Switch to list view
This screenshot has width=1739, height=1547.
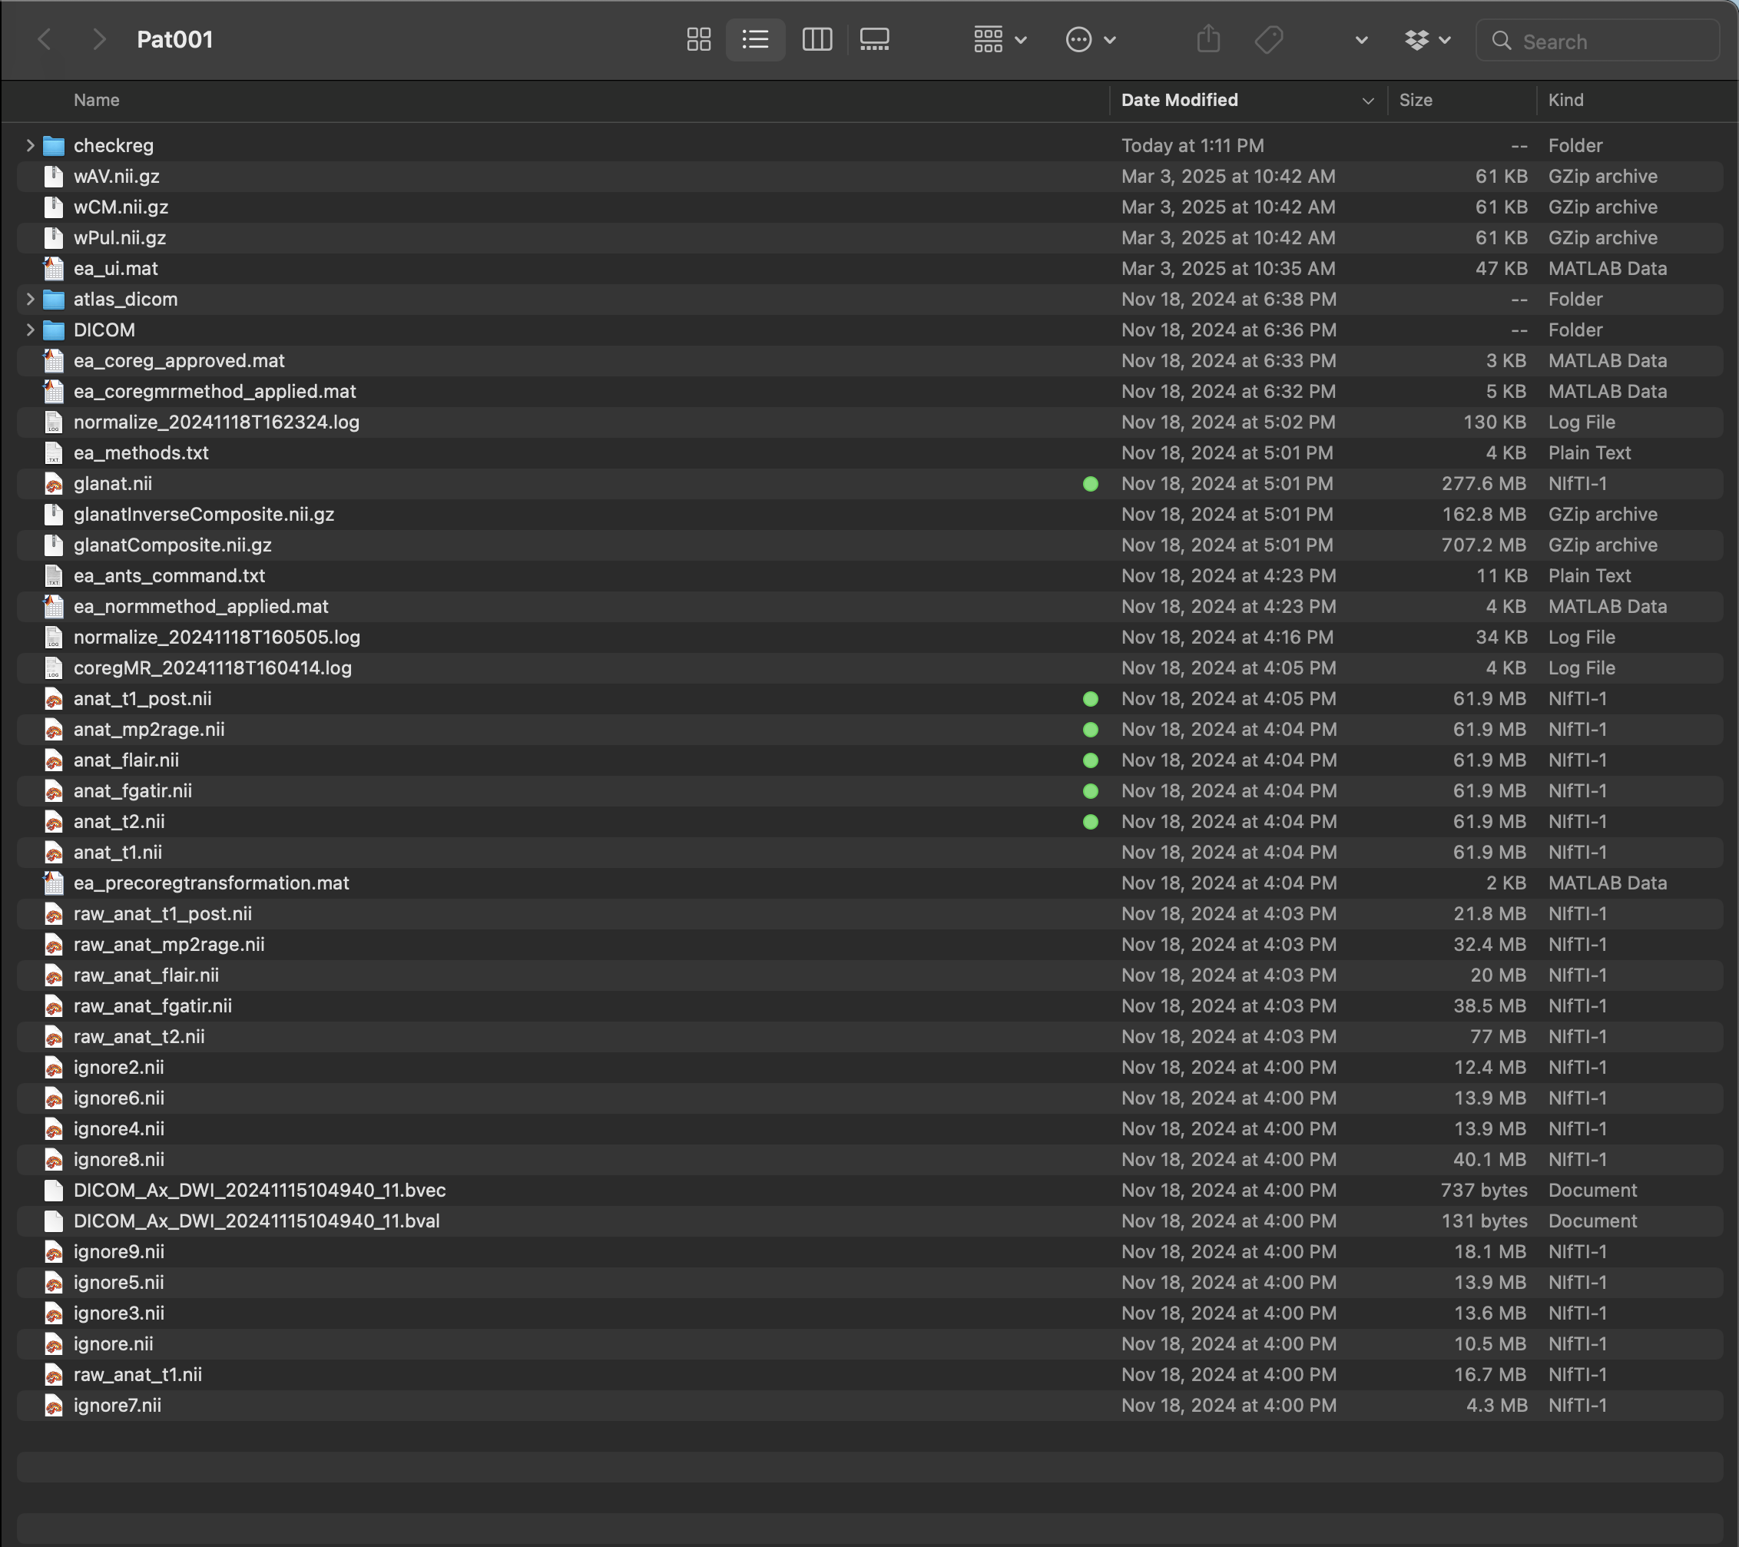(x=754, y=39)
